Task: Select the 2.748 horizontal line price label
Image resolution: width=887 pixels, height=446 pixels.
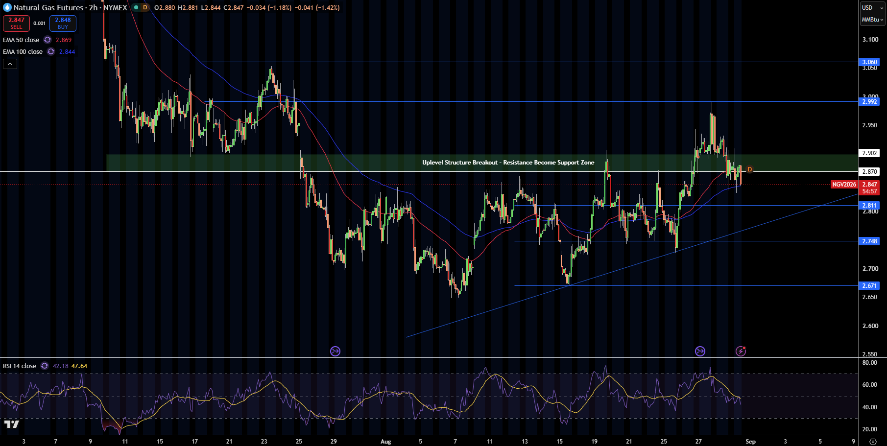Action: pyautogui.click(x=870, y=241)
